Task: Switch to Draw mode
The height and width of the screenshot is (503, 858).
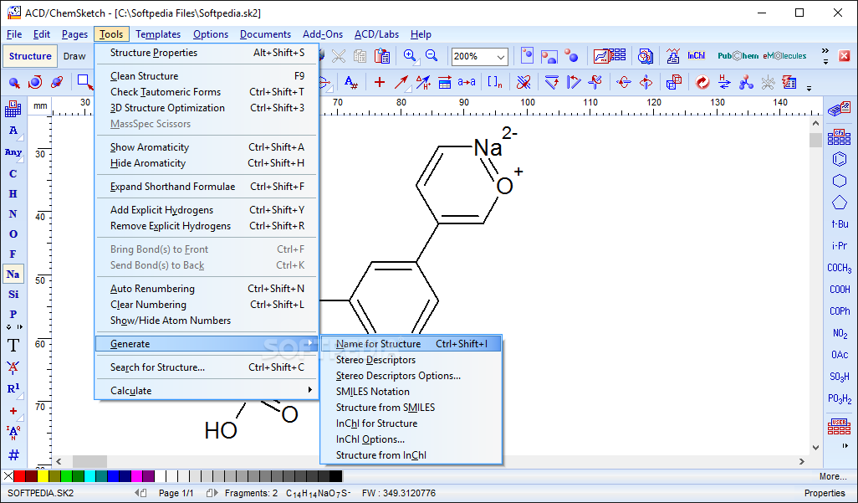Action: click(x=74, y=56)
